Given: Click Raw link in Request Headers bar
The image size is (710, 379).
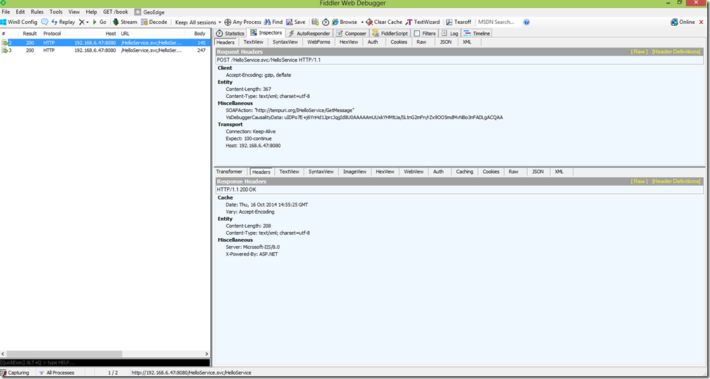Looking at the screenshot, I should (639, 52).
